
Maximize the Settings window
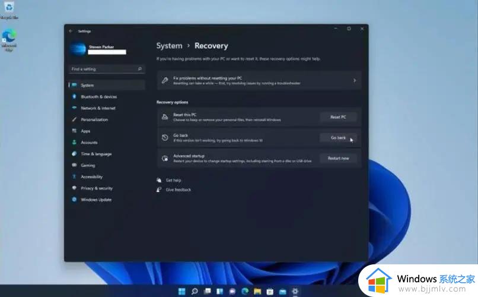click(349, 29)
